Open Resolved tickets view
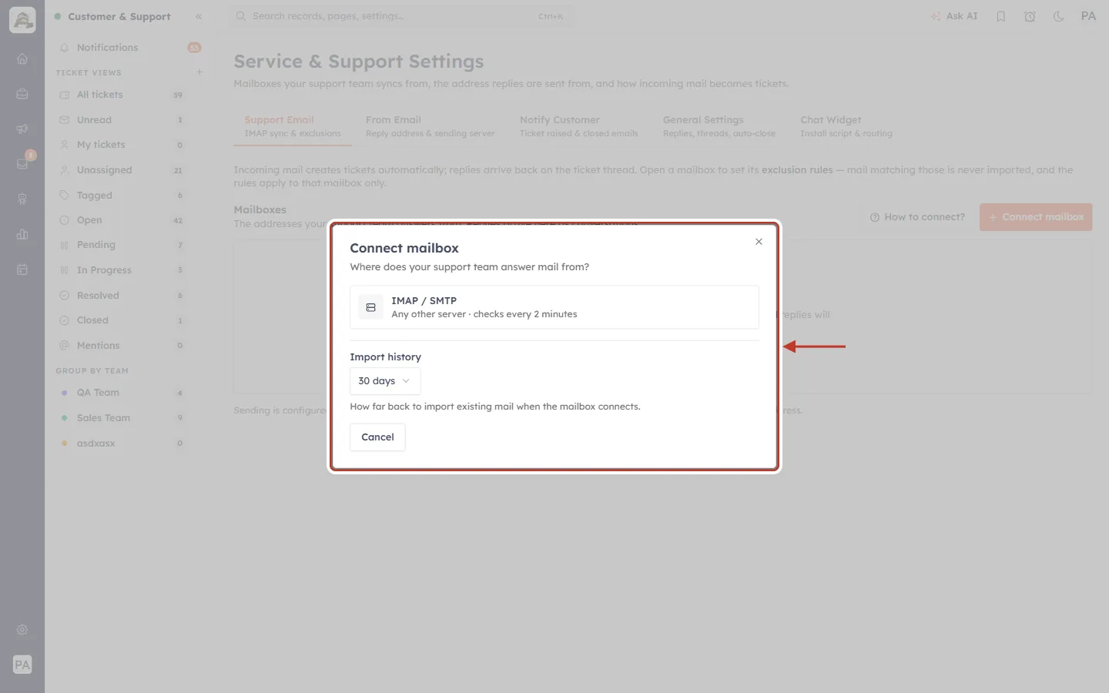 pyautogui.click(x=122, y=296)
